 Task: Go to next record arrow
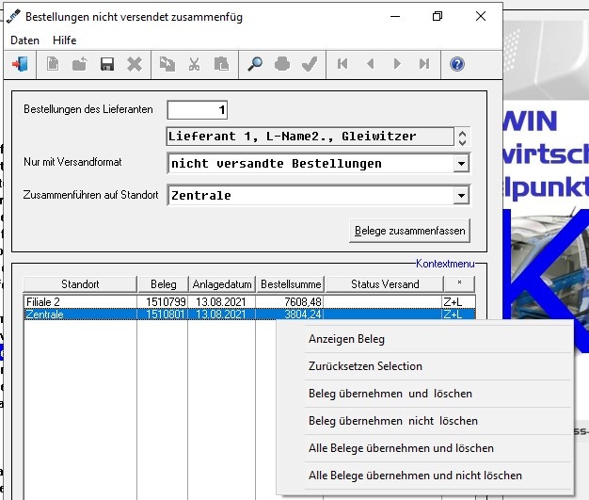tap(397, 64)
